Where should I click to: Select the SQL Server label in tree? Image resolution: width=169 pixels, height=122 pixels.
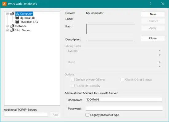[23, 30]
